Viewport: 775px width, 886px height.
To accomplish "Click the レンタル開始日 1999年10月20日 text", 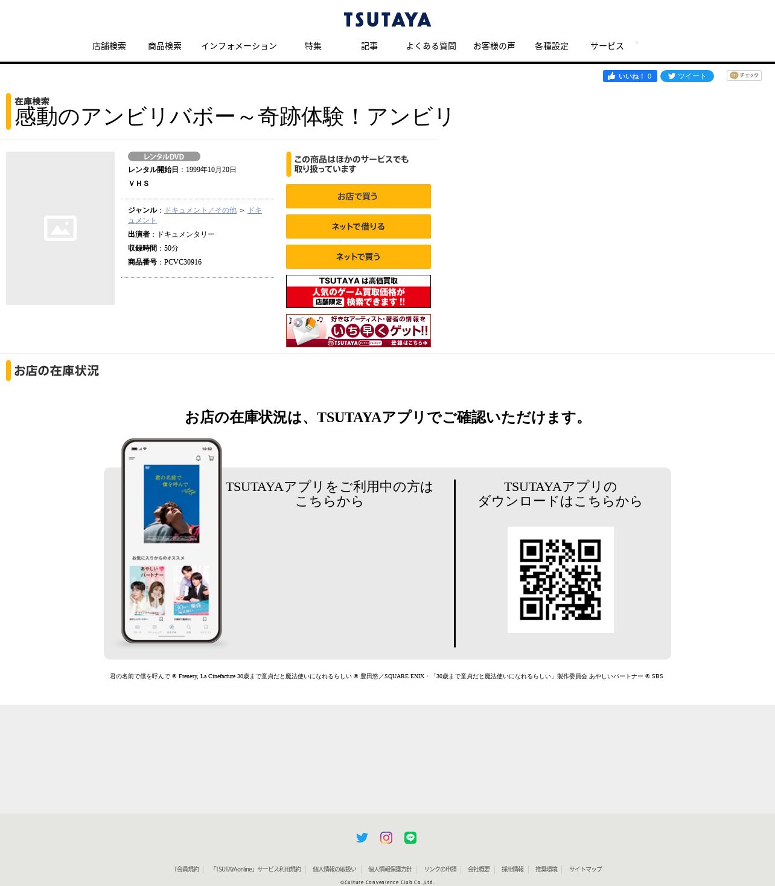I will point(182,170).
